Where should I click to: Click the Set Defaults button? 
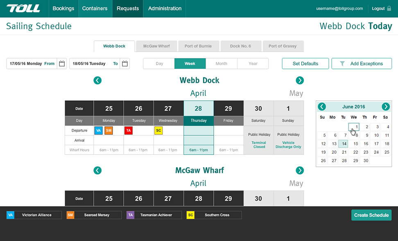(305, 64)
